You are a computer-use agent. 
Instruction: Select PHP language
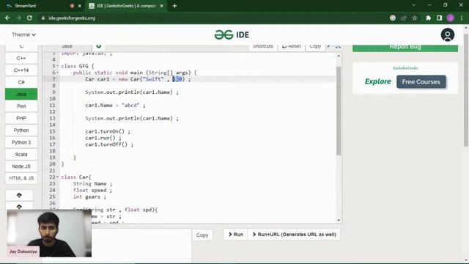tap(21, 118)
